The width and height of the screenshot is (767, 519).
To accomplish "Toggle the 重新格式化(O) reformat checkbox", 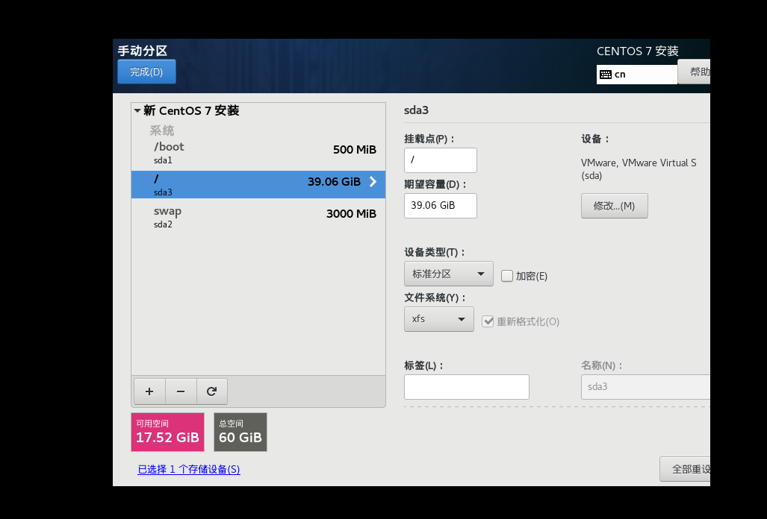I will click(x=488, y=321).
